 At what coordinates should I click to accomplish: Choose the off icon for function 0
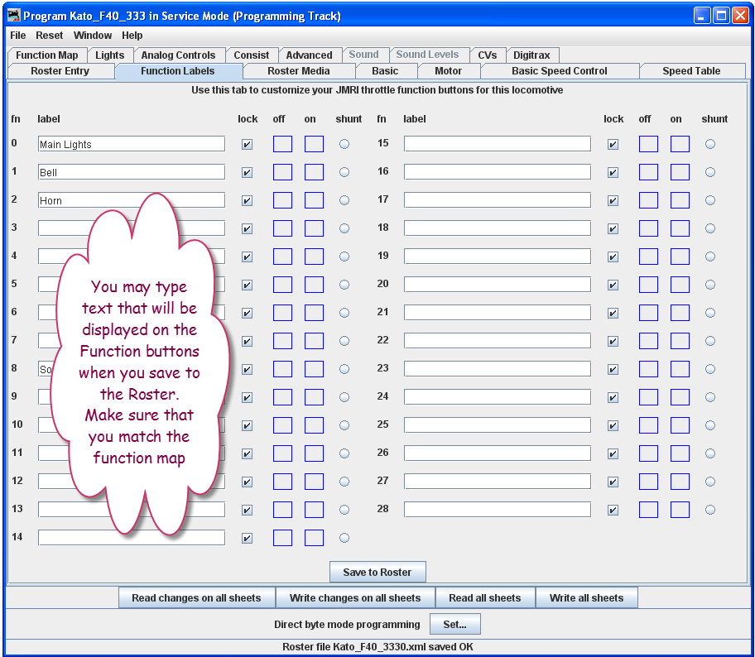point(282,143)
